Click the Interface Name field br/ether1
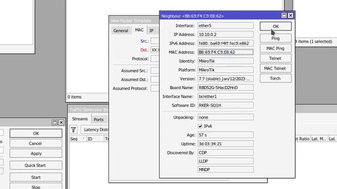The height and width of the screenshot is (189, 337). click(225, 97)
